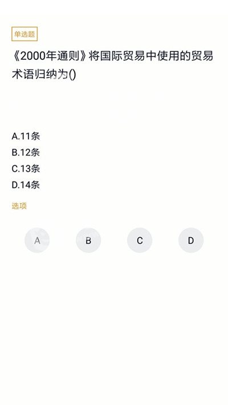
Task: Answer 13条 using circle C
Action: click(x=140, y=240)
